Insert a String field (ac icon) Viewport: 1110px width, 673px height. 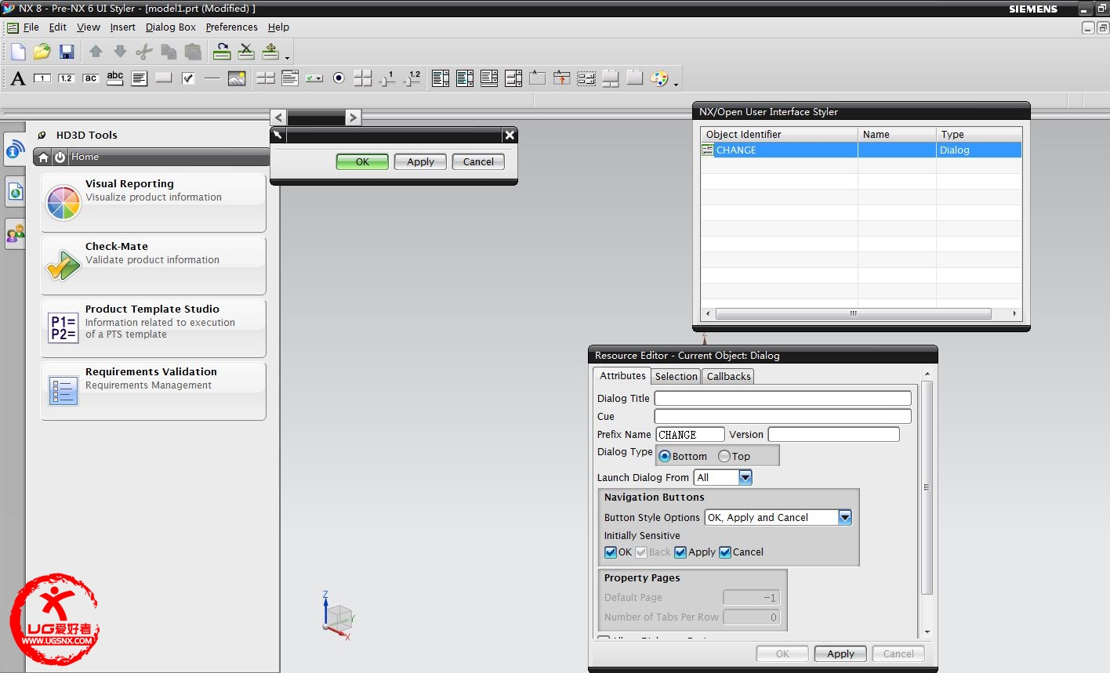click(x=91, y=78)
